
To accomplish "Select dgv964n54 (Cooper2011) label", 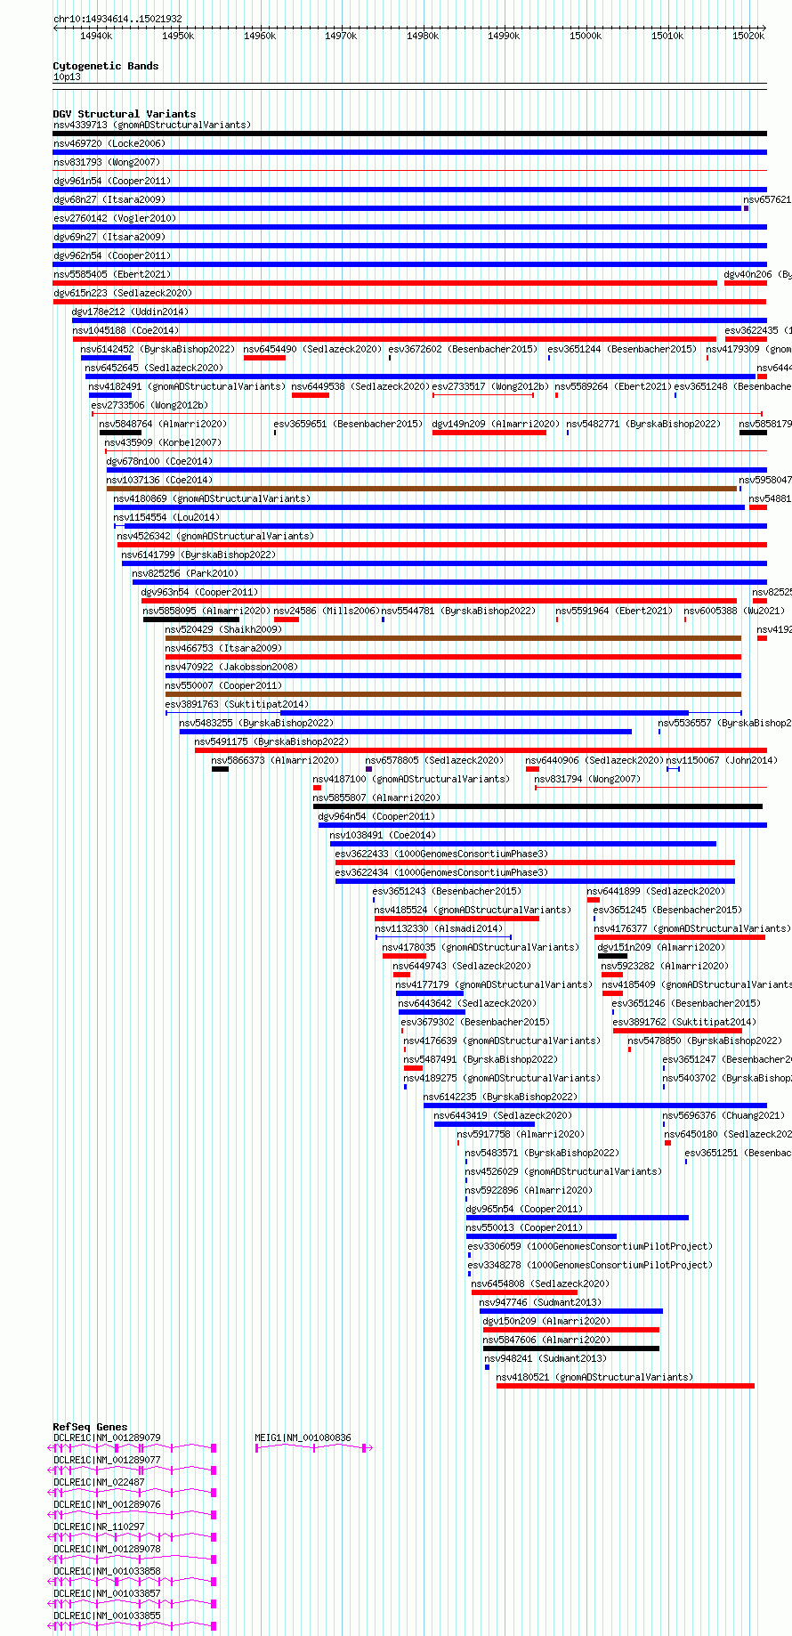I will click(377, 816).
